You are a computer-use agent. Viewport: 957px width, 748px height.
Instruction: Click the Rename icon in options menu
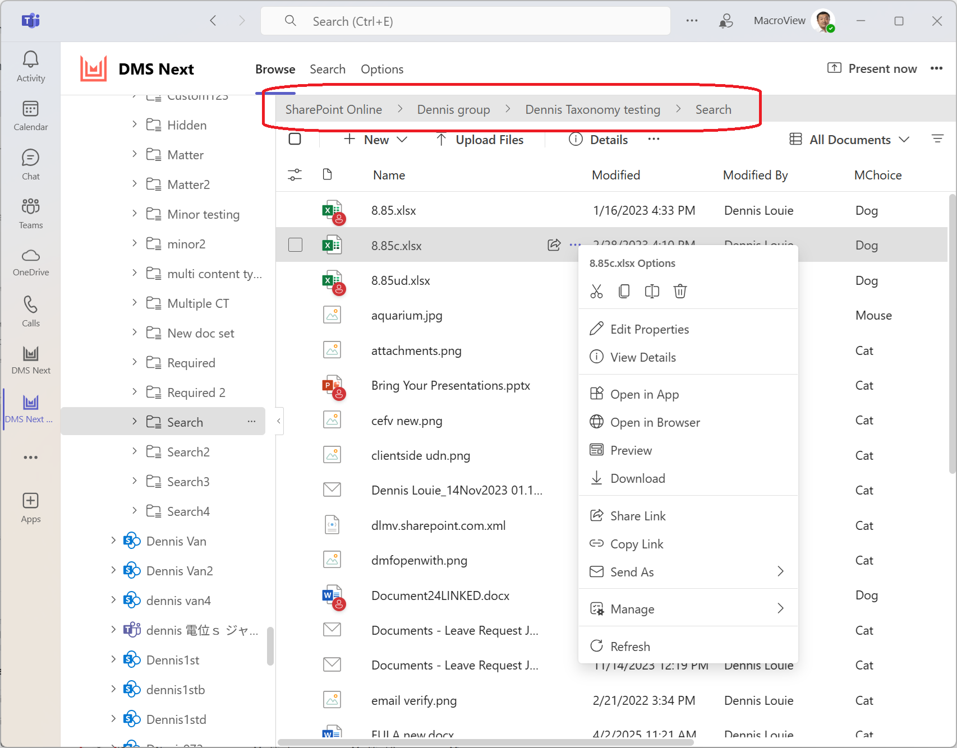(652, 291)
